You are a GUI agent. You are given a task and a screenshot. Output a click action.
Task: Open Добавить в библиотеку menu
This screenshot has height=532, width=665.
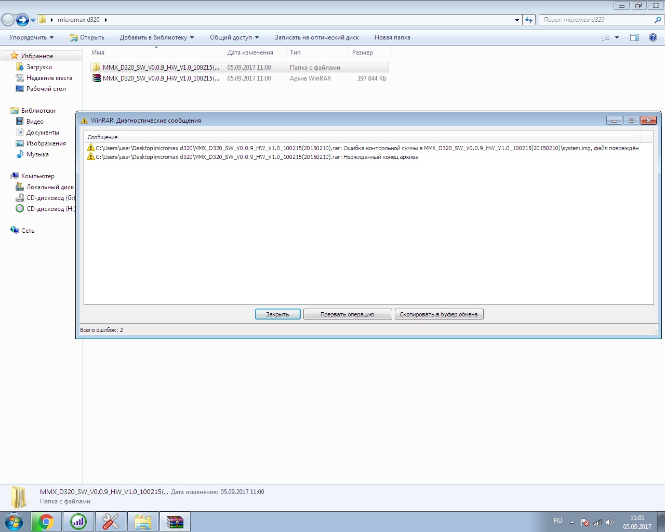point(156,37)
